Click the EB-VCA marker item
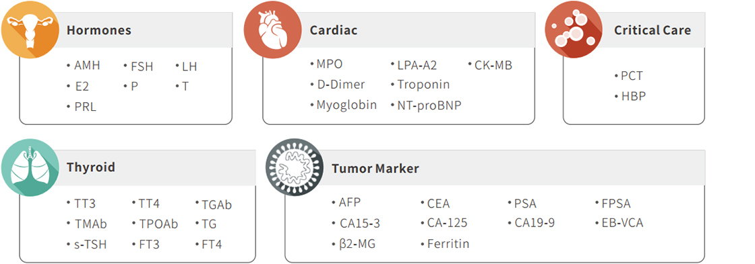 [622, 223]
